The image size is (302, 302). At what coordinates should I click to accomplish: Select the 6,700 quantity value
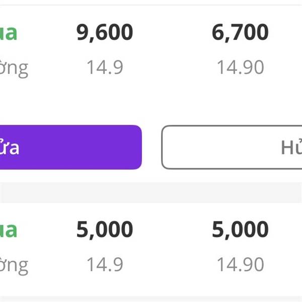240,33
